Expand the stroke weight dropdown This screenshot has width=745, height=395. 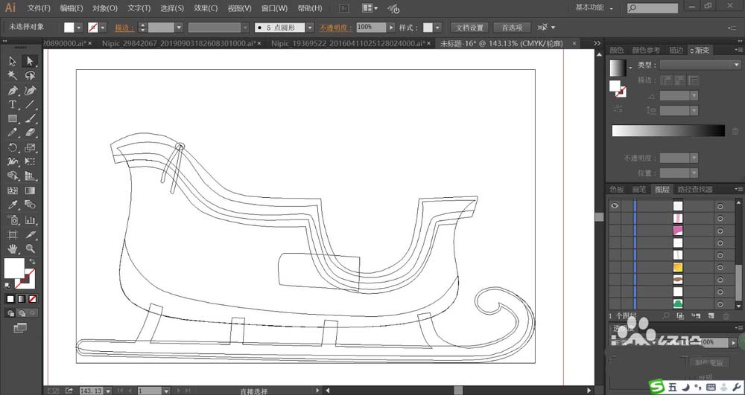pyautogui.click(x=179, y=28)
